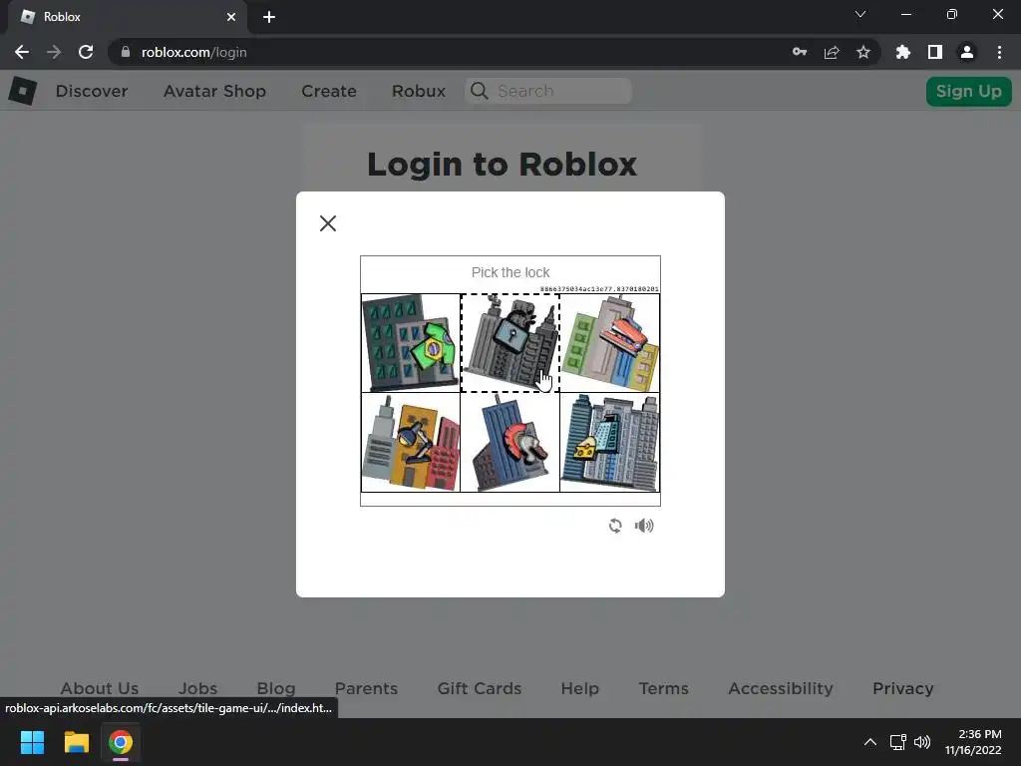Screen dimensions: 1021x766
Task: Open the Blog footer link
Action: (x=276, y=688)
